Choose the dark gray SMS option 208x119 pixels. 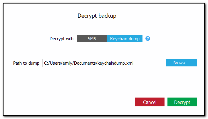coord(92,38)
